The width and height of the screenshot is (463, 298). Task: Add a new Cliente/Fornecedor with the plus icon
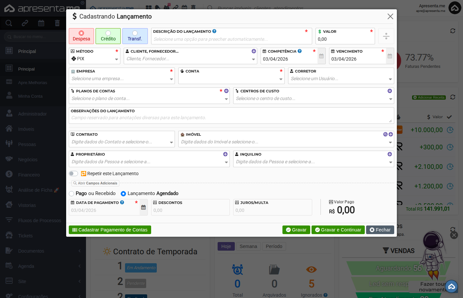(x=254, y=51)
